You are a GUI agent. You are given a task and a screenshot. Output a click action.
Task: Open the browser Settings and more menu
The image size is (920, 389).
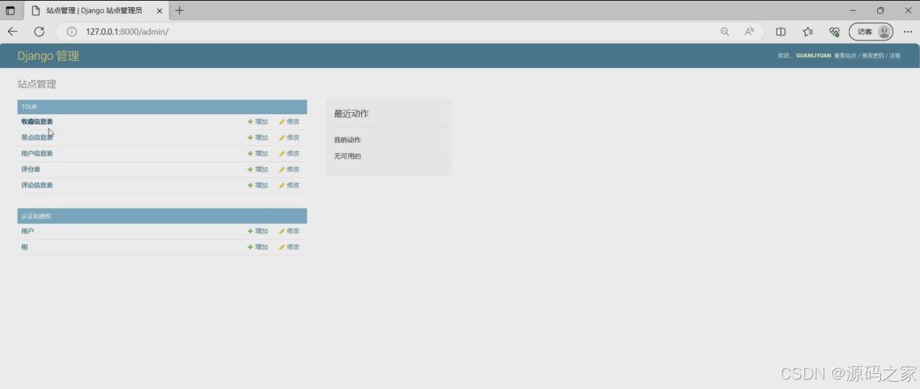908,32
